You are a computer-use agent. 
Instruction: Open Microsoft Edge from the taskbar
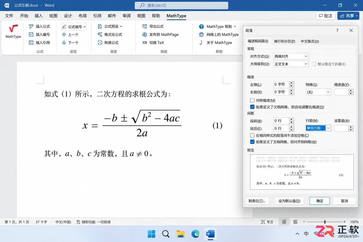click(195, 234)
